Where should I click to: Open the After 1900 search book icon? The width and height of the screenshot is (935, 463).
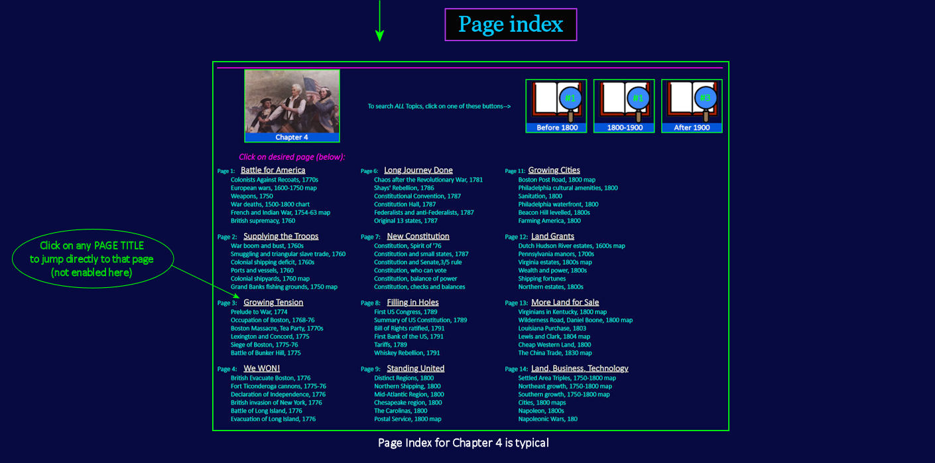pyautogui.click(x=692, y=106)
